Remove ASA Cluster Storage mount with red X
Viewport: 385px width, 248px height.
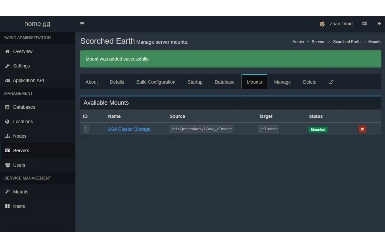(x=362, y=129)
